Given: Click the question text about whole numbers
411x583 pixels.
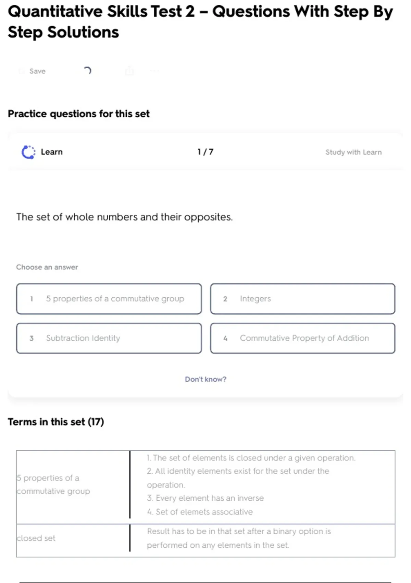Looking at the screenshot, I should coord(124,217).
